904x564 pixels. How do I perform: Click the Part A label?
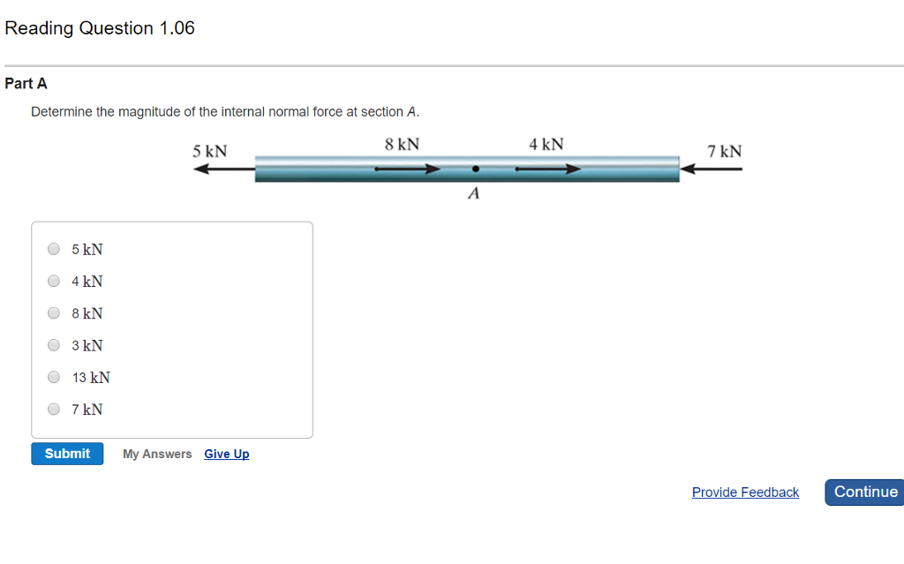coord(26,84)
